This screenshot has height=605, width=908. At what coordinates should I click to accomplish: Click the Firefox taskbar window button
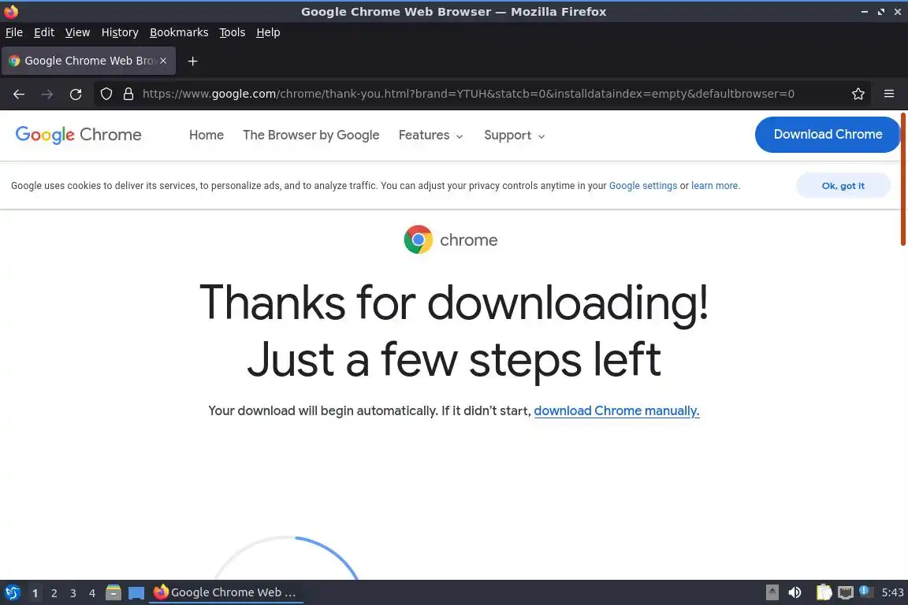click(226, 592)
